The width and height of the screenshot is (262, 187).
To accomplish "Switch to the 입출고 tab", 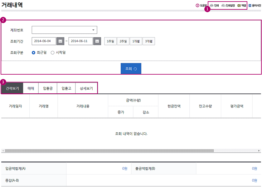I will (66, 88).
